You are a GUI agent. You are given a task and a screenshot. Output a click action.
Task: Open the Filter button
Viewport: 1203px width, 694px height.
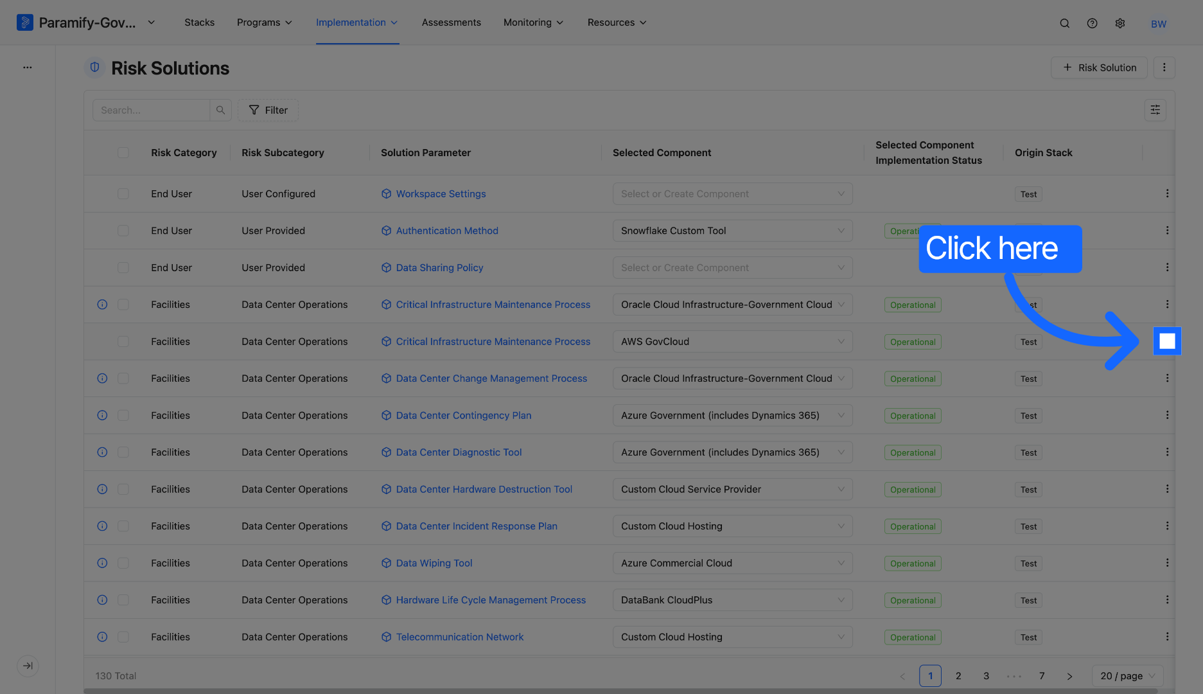click(268, 110)
